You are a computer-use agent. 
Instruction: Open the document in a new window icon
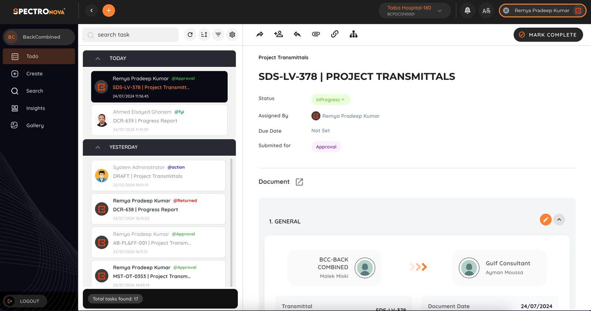coord(299,182)
